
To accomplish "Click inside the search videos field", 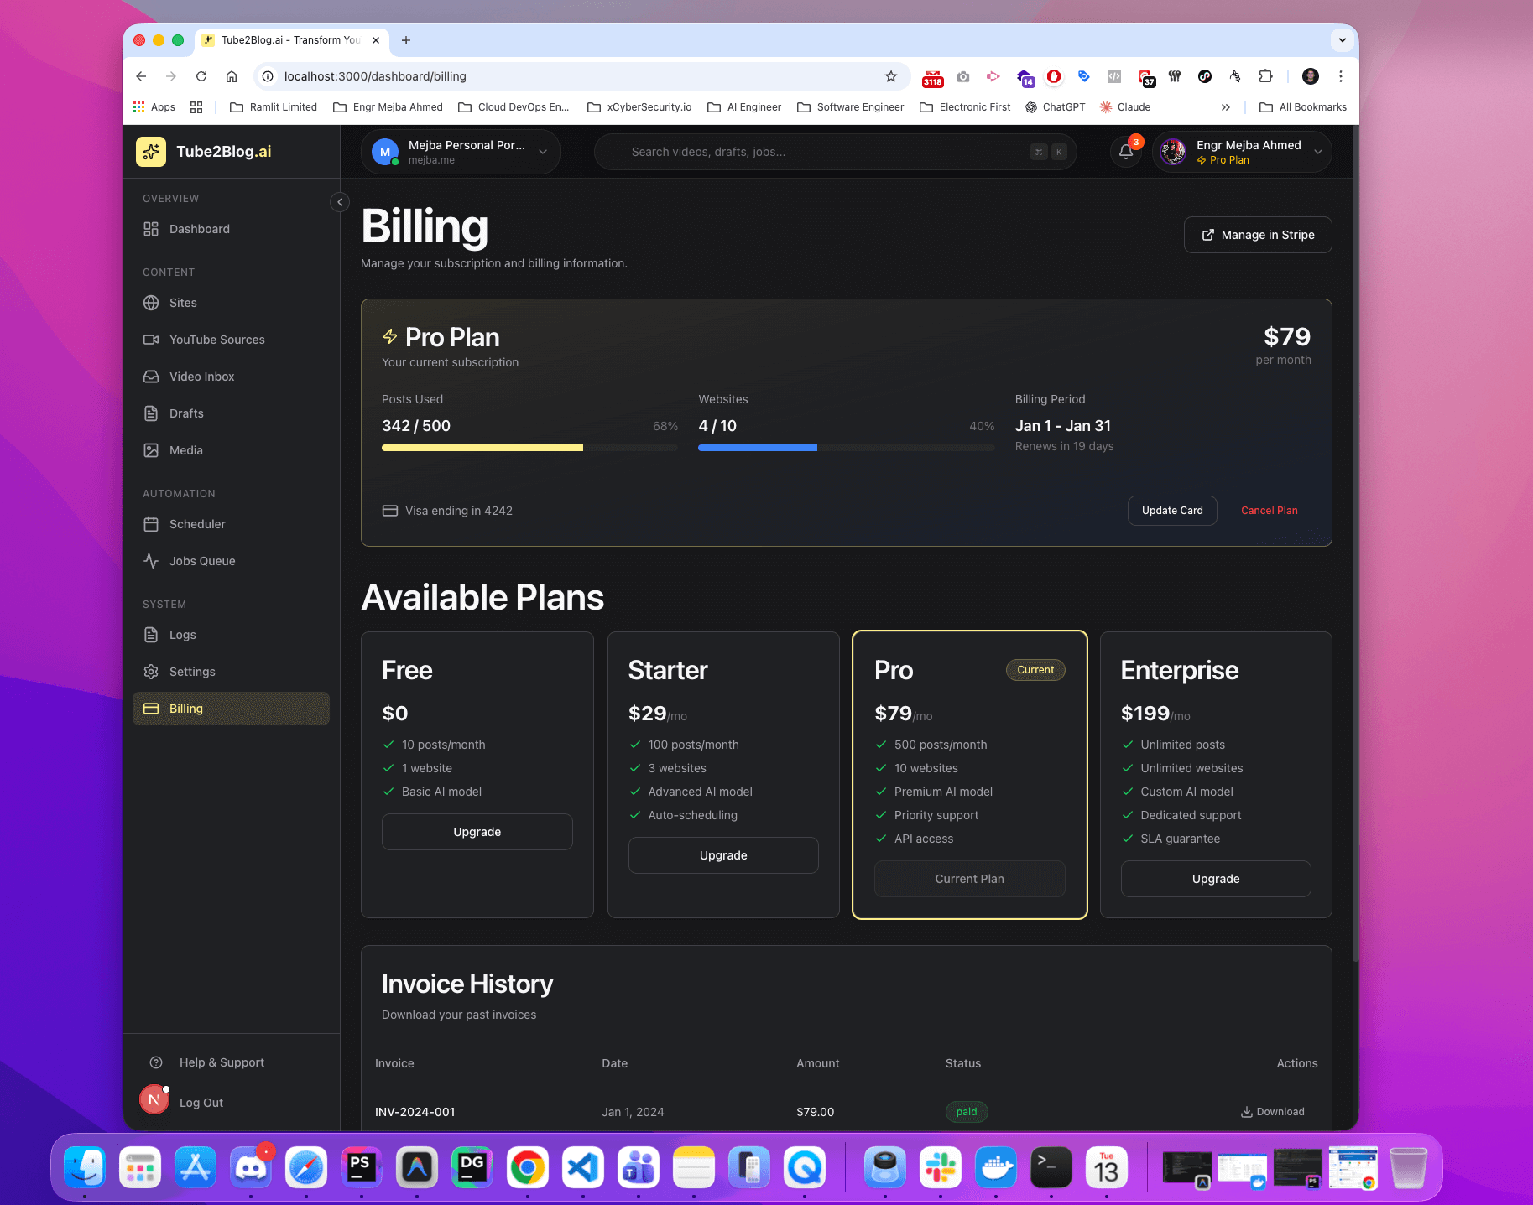I will tap(835, 152).
